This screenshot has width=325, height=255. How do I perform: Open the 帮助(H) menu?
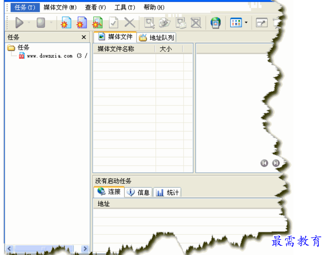(x=154, y=7)
